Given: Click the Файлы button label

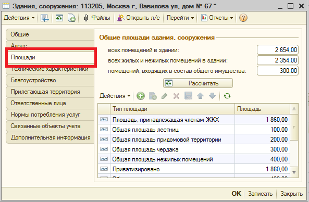Looking at the screenshot, I should [101, 18].
